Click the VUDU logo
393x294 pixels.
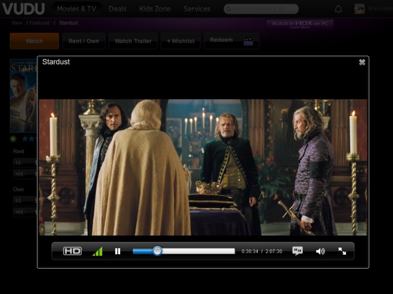(23, 9)
